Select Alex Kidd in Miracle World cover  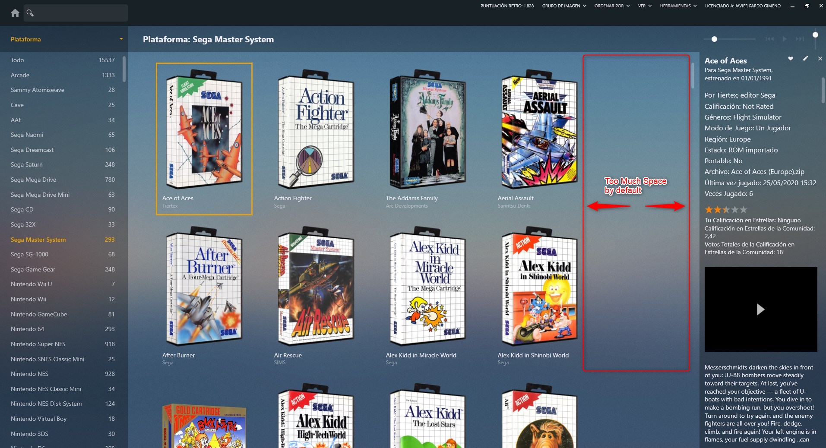[427, 286]
